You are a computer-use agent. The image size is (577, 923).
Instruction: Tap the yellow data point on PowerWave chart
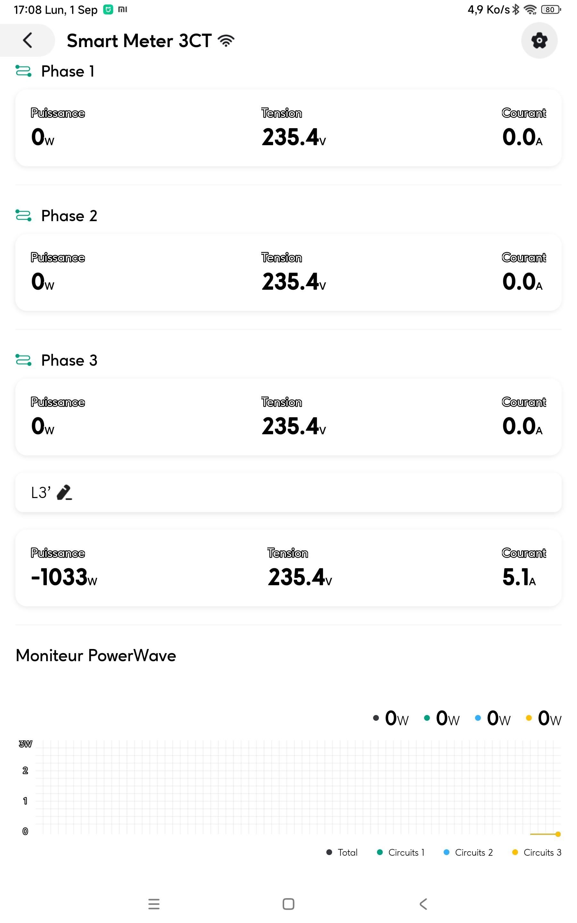pos(557,834)
